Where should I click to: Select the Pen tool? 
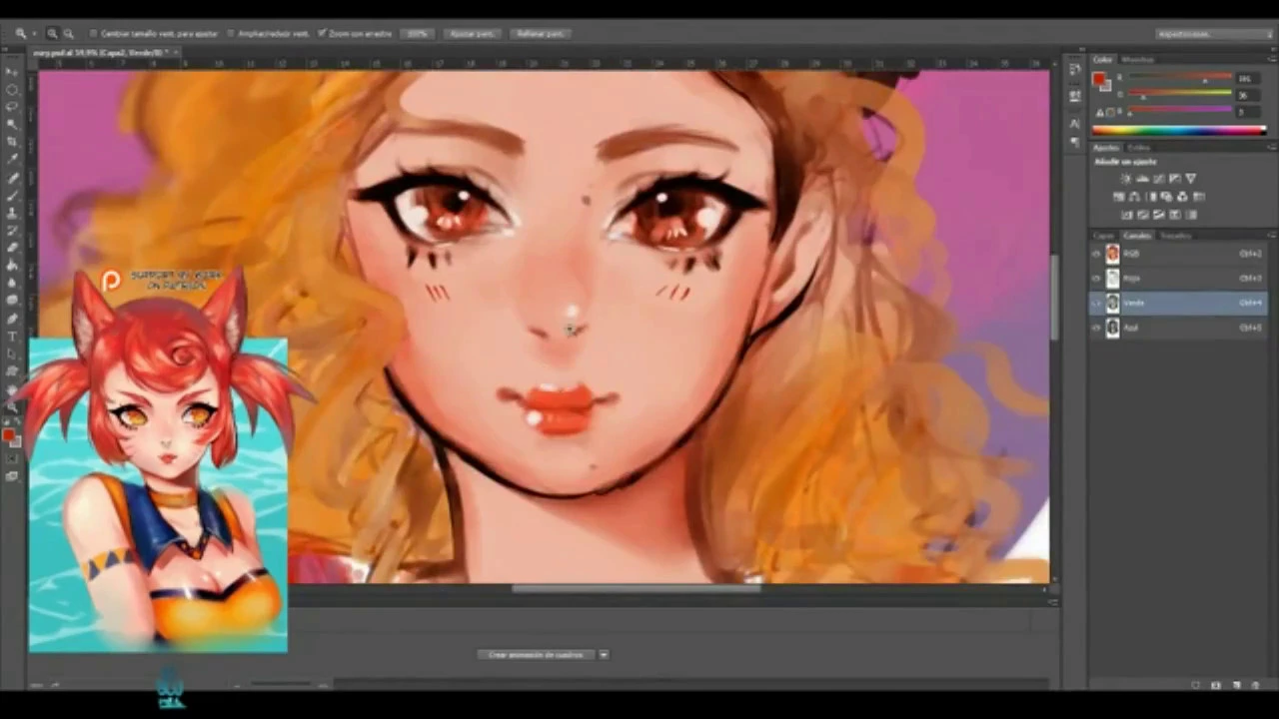[12, 319]
